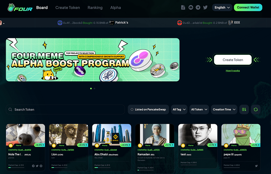Open the pepe XI token thumbnail

click(x=241, y=135)
